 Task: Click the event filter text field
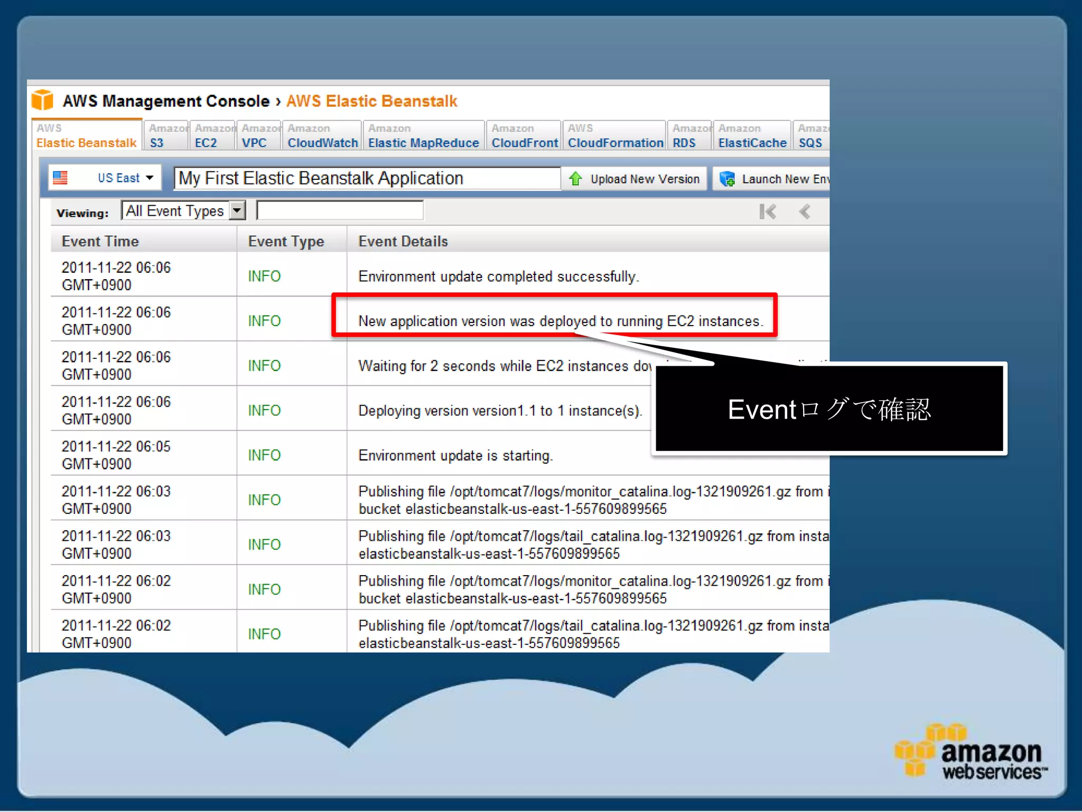click(340, 211)
